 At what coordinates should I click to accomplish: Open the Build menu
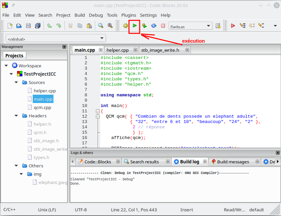(x=80, y=15)
